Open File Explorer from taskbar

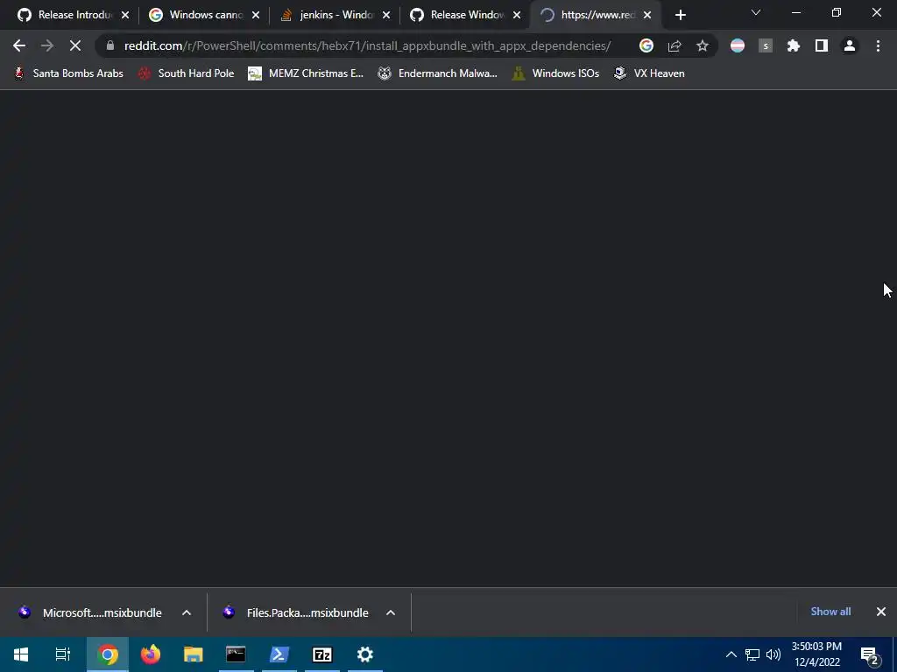pyautogui.click(x=194, y=654)
